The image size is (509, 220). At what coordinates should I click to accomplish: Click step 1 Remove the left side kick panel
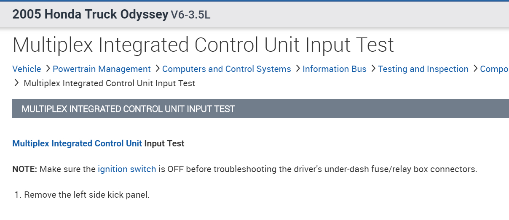click(x=86, y=195)
